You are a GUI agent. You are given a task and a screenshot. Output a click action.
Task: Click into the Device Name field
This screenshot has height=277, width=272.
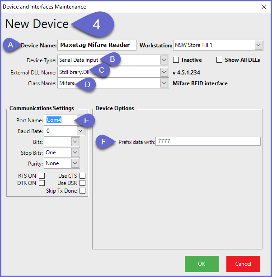(97, 45)
